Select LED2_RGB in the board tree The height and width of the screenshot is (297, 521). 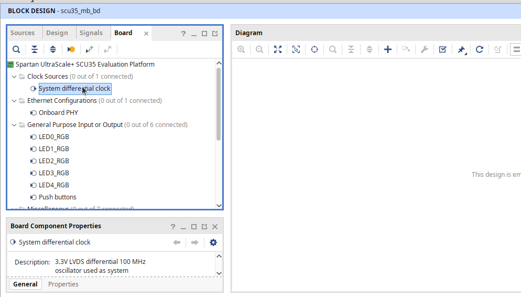click(53, 161)
